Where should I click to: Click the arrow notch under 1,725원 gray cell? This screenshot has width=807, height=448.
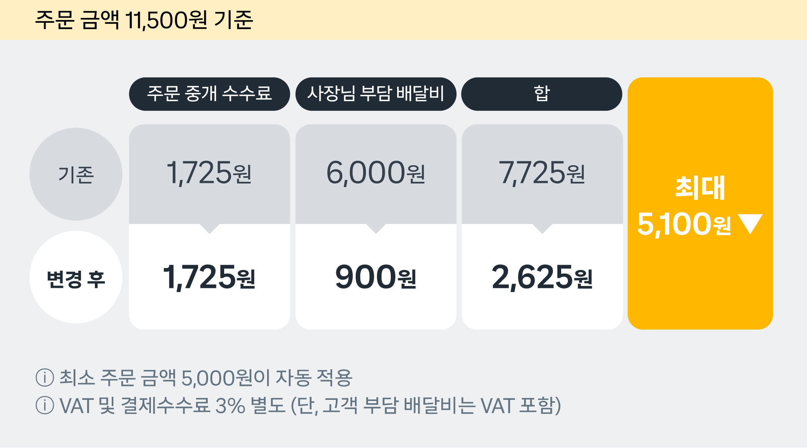pos(210,229)
